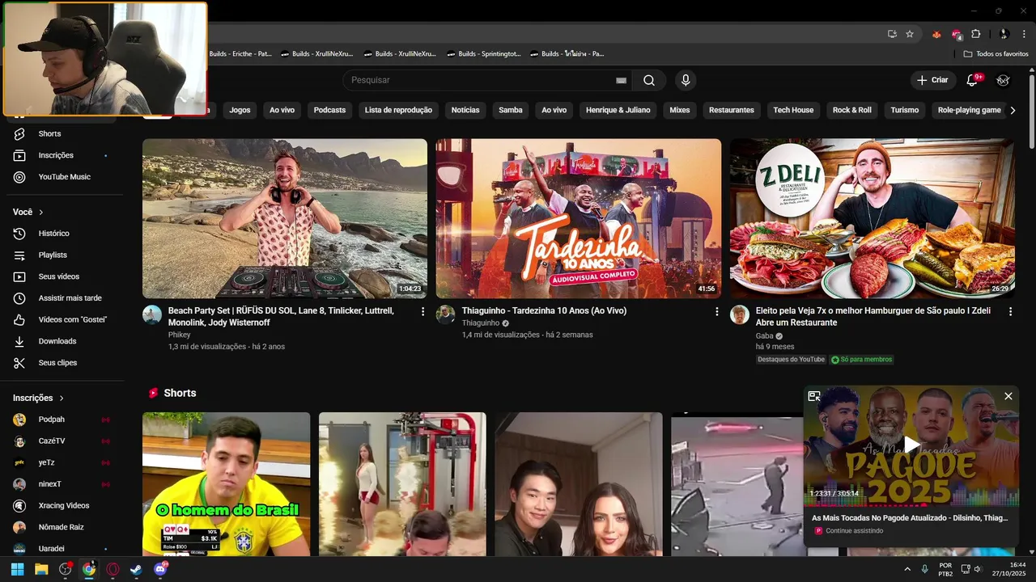The image size is (1036, 582).
Task: Open Z Deli hamburger video thumbnail
Action: pyautogui.click(x=873, y=218)
